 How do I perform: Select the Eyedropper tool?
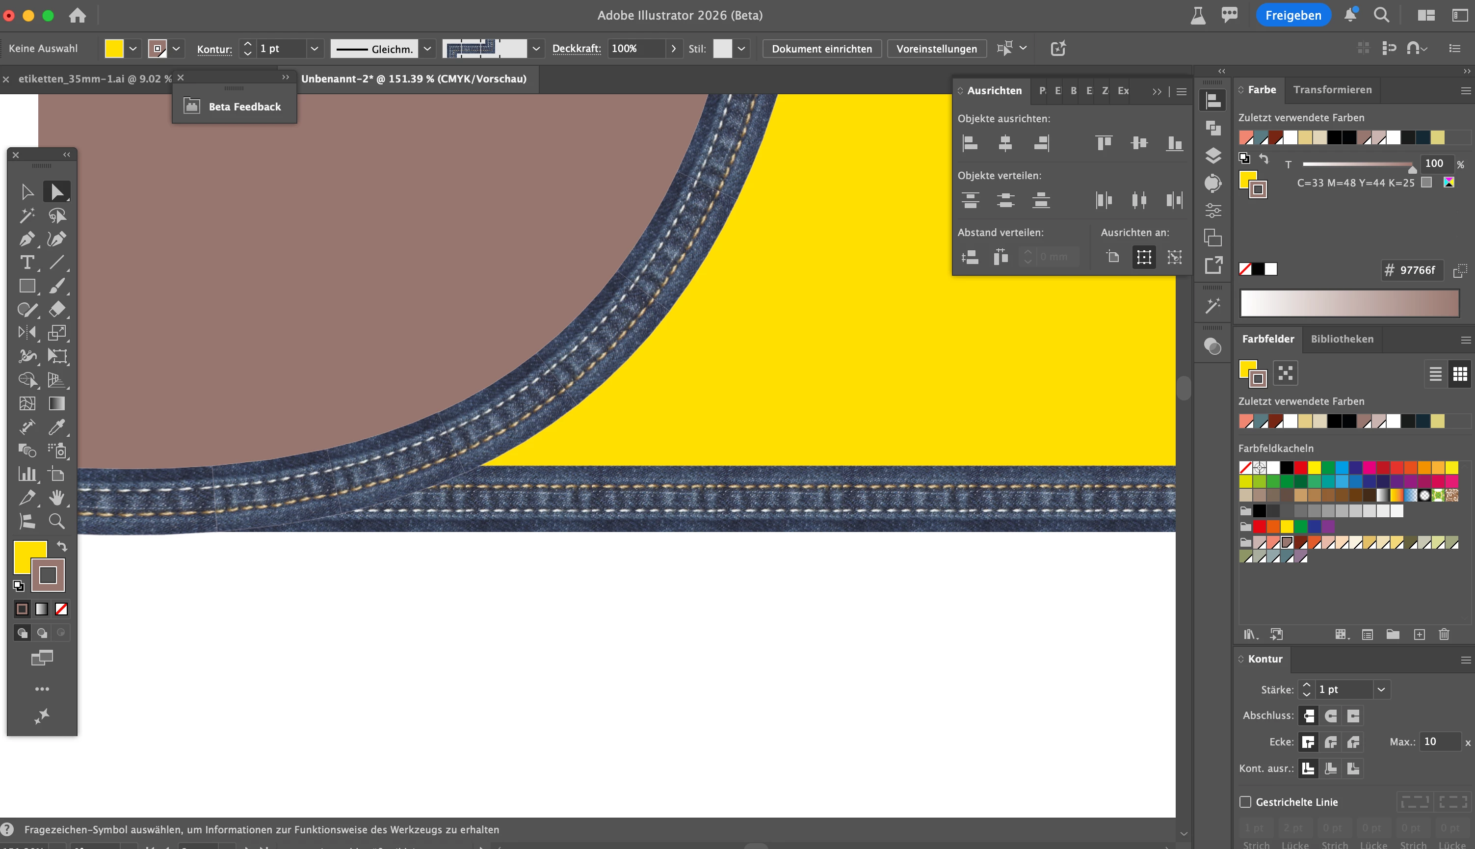coord(56,427)
